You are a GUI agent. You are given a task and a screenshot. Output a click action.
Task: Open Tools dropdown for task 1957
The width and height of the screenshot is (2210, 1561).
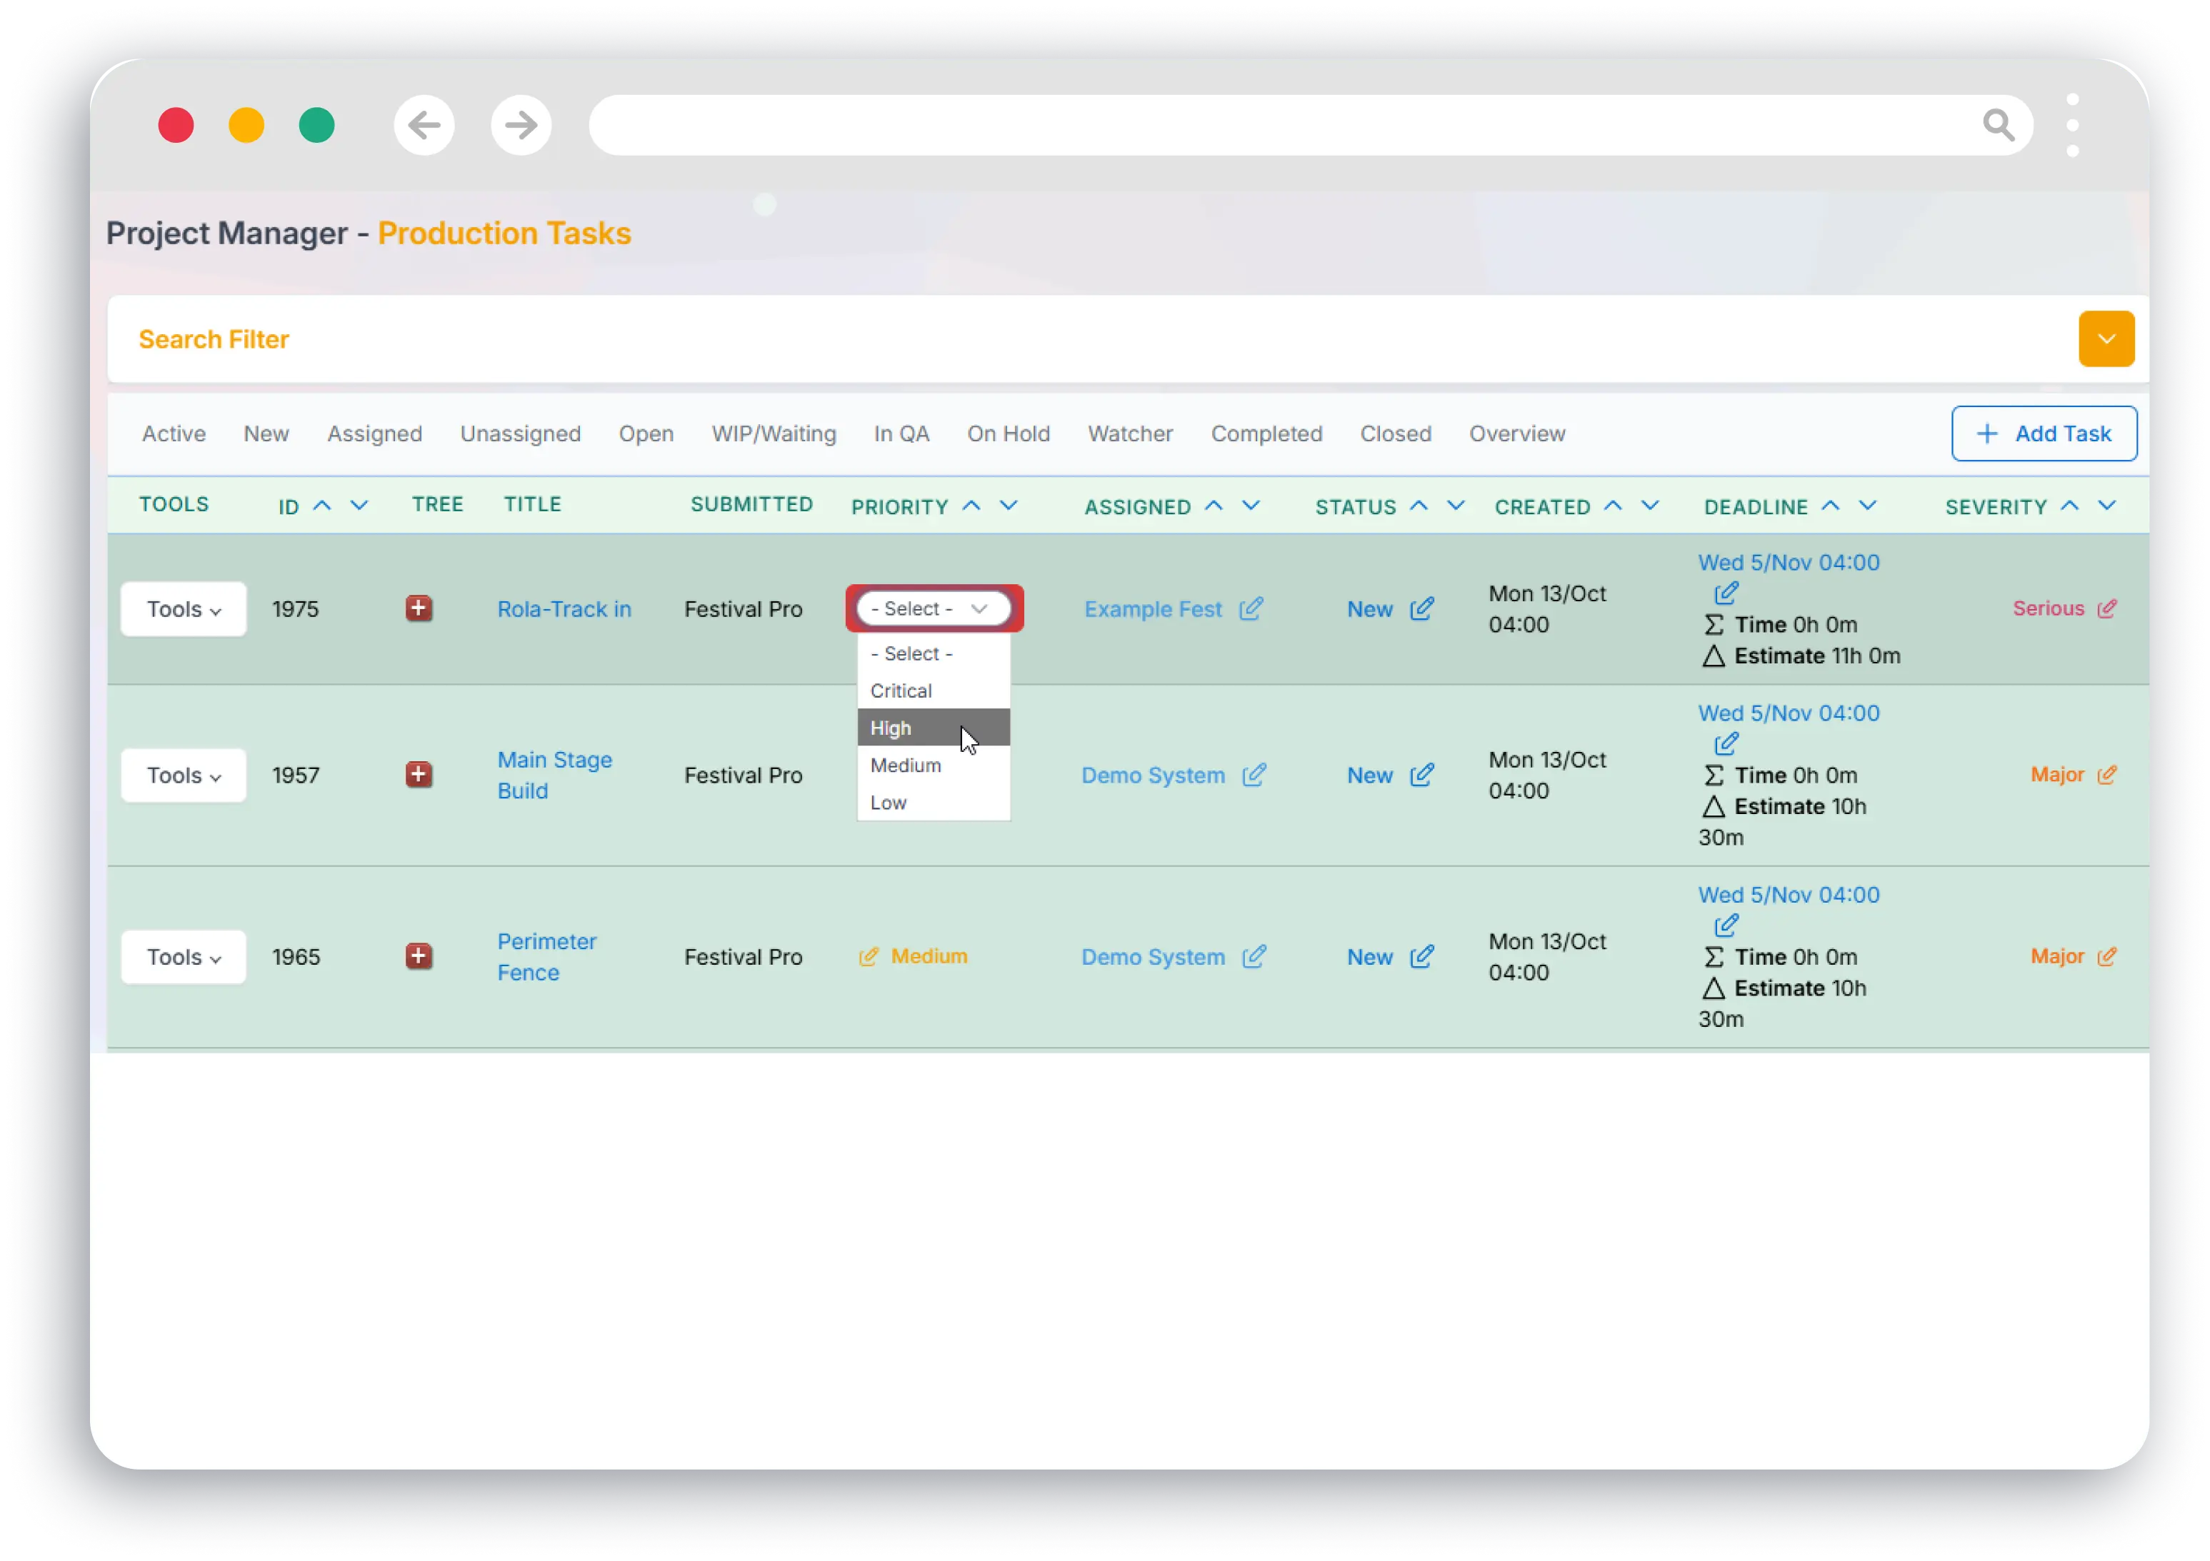(183, 776)
